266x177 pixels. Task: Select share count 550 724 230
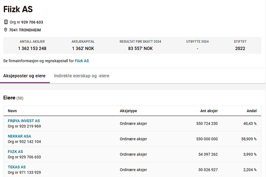pyautogui.click(x=207, y=124)
